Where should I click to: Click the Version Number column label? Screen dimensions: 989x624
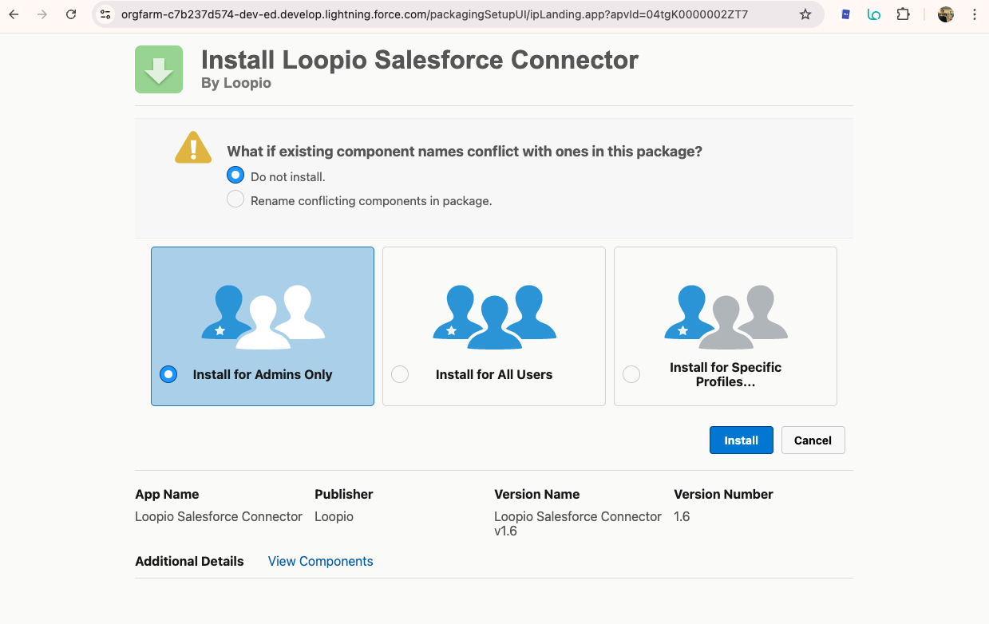pyautogui.click(x=723, y=494)
